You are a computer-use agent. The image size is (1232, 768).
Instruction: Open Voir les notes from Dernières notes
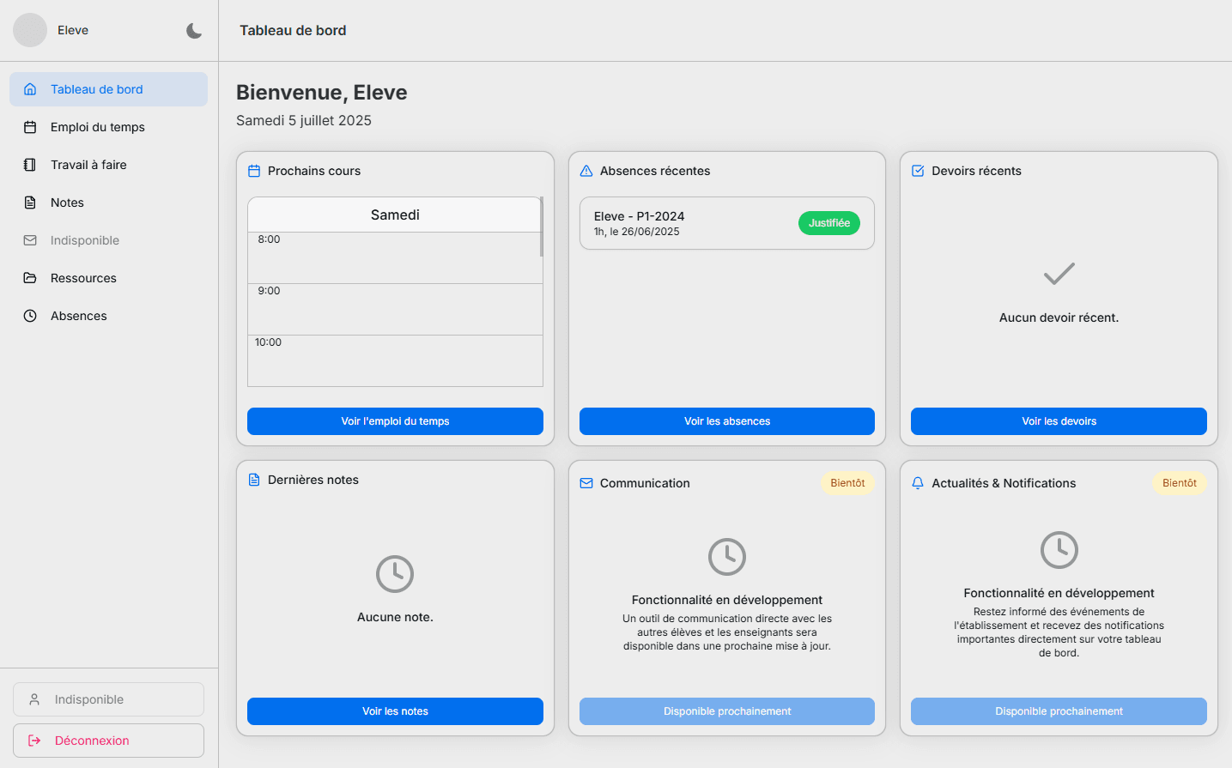click(x=394, y=711)
